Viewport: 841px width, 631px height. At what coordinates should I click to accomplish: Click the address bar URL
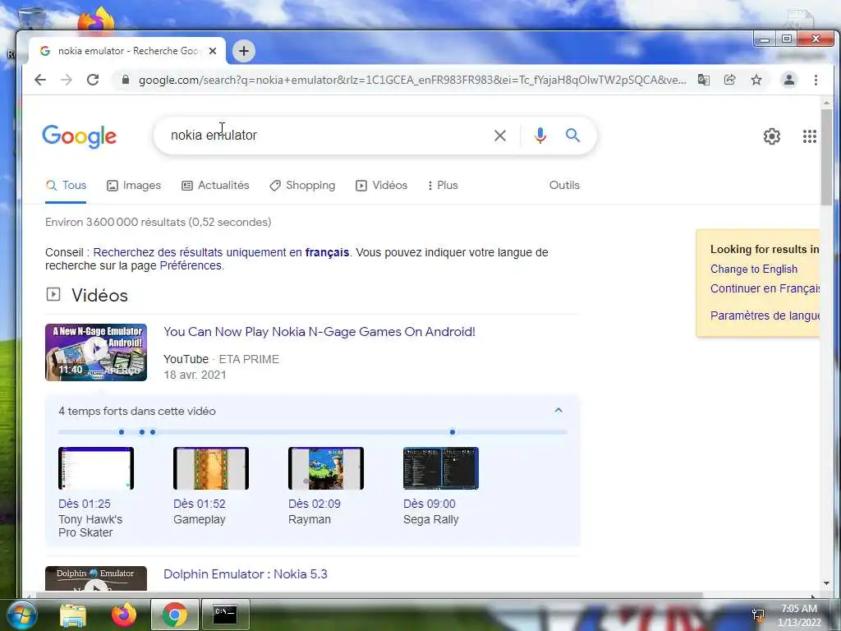(x=412, y=80)
